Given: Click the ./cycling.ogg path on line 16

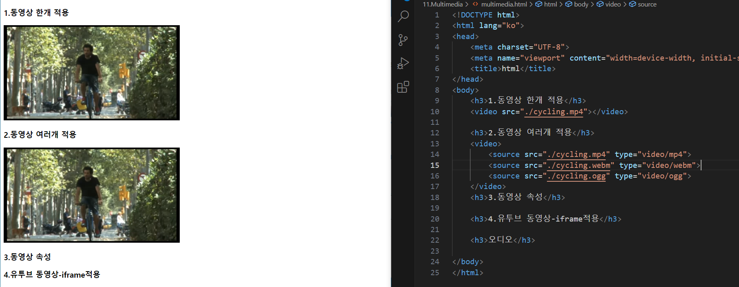Looking at the screenshot, I should [x=576, y=176].
